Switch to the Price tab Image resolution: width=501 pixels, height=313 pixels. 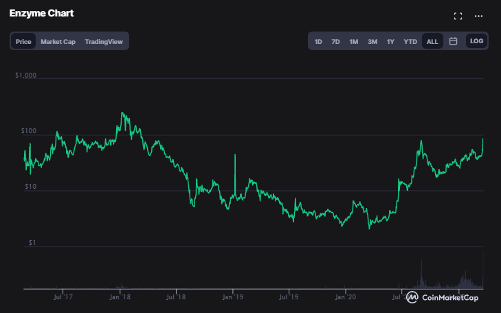pyautogui.click(x=23, y=41)
